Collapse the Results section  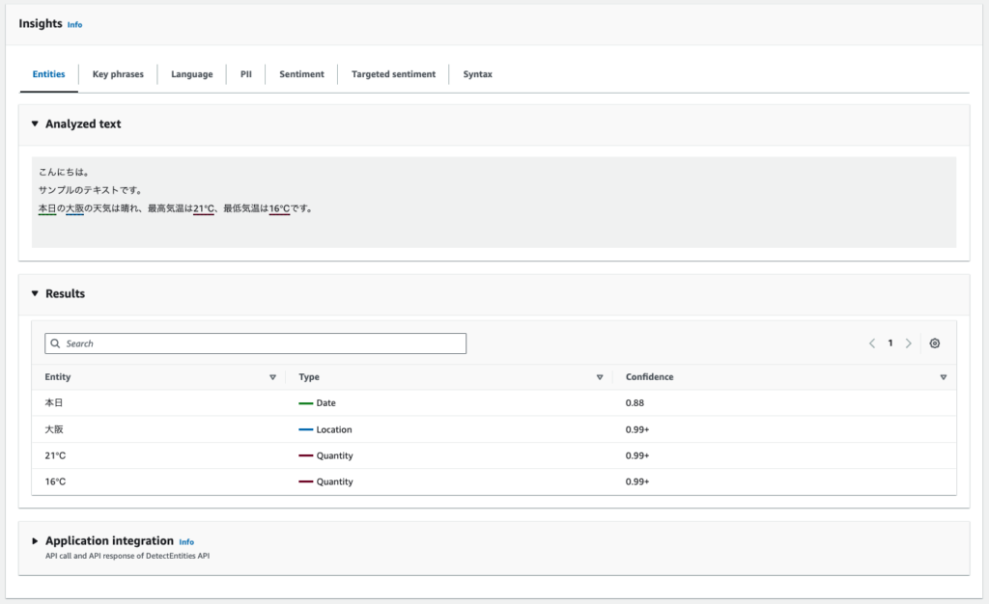(35, 293)
